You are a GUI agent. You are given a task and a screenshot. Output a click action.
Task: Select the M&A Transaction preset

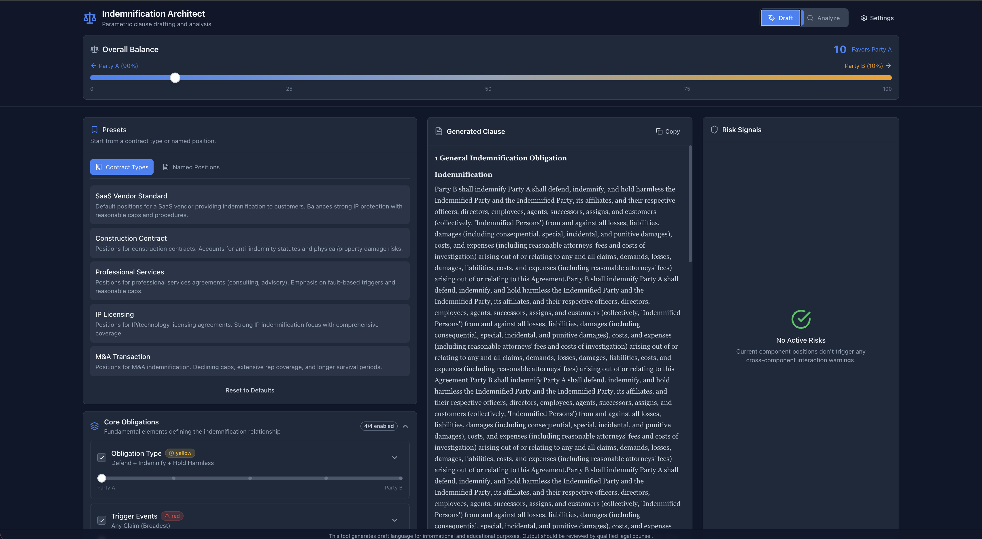tap(250, 361)
